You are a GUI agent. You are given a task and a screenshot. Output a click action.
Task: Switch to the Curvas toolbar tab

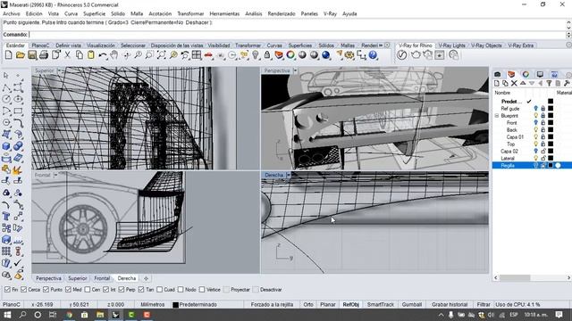click(274, 45)
